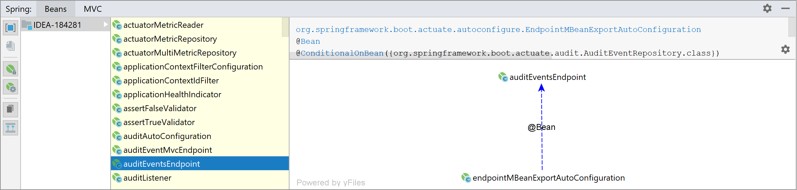Toggle the Show Modules bracket icon

click(x=10, y=28)
